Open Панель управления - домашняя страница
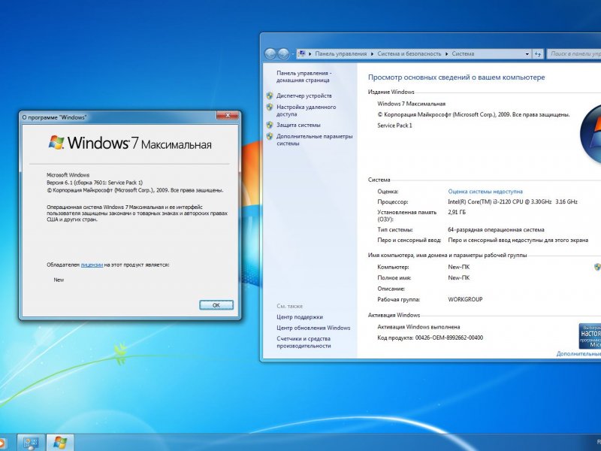 click(304, 77)
